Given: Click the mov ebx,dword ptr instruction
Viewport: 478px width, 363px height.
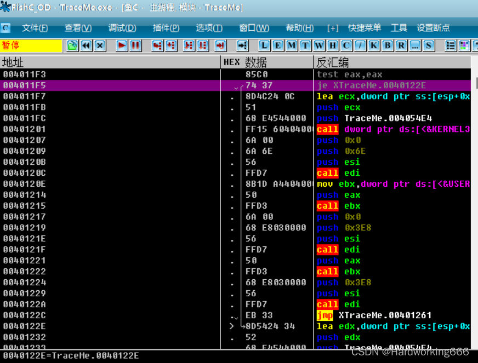Looking at the screenshot, I should click(x=394, y=184).
